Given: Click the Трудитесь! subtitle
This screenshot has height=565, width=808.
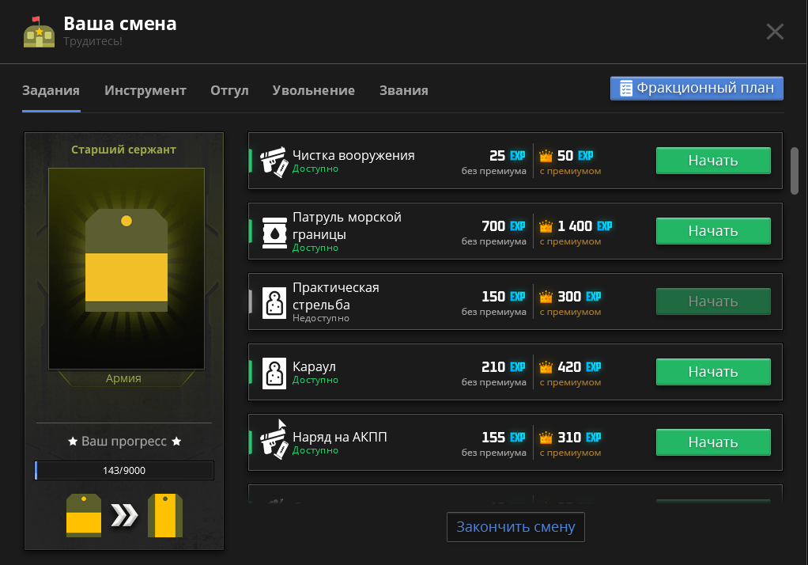Looking at the screenshot, I should (x=93, y=41).
